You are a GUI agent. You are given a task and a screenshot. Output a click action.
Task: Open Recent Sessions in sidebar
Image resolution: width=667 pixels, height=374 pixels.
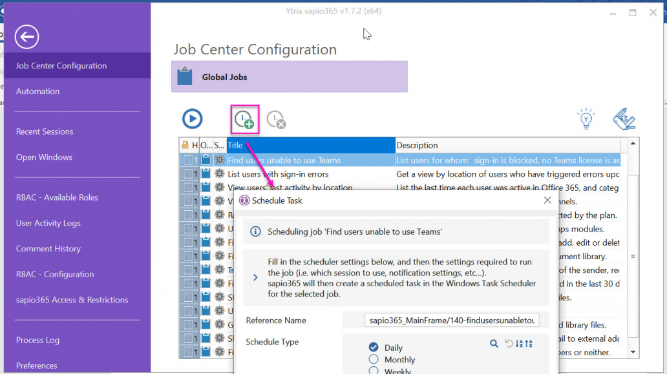point(45,132)
